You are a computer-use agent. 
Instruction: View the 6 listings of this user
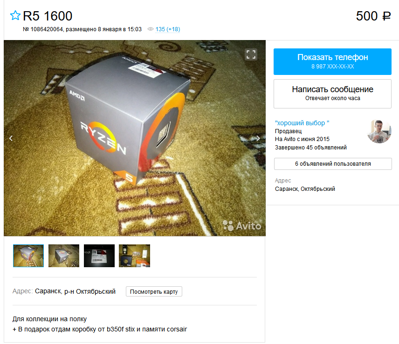pyautogui.click(x=333, y=164)
